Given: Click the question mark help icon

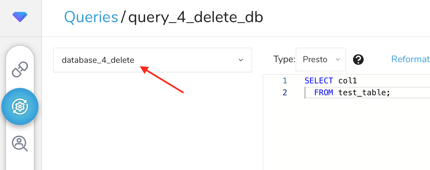Looking at the screenshot, I should (358, 60).
